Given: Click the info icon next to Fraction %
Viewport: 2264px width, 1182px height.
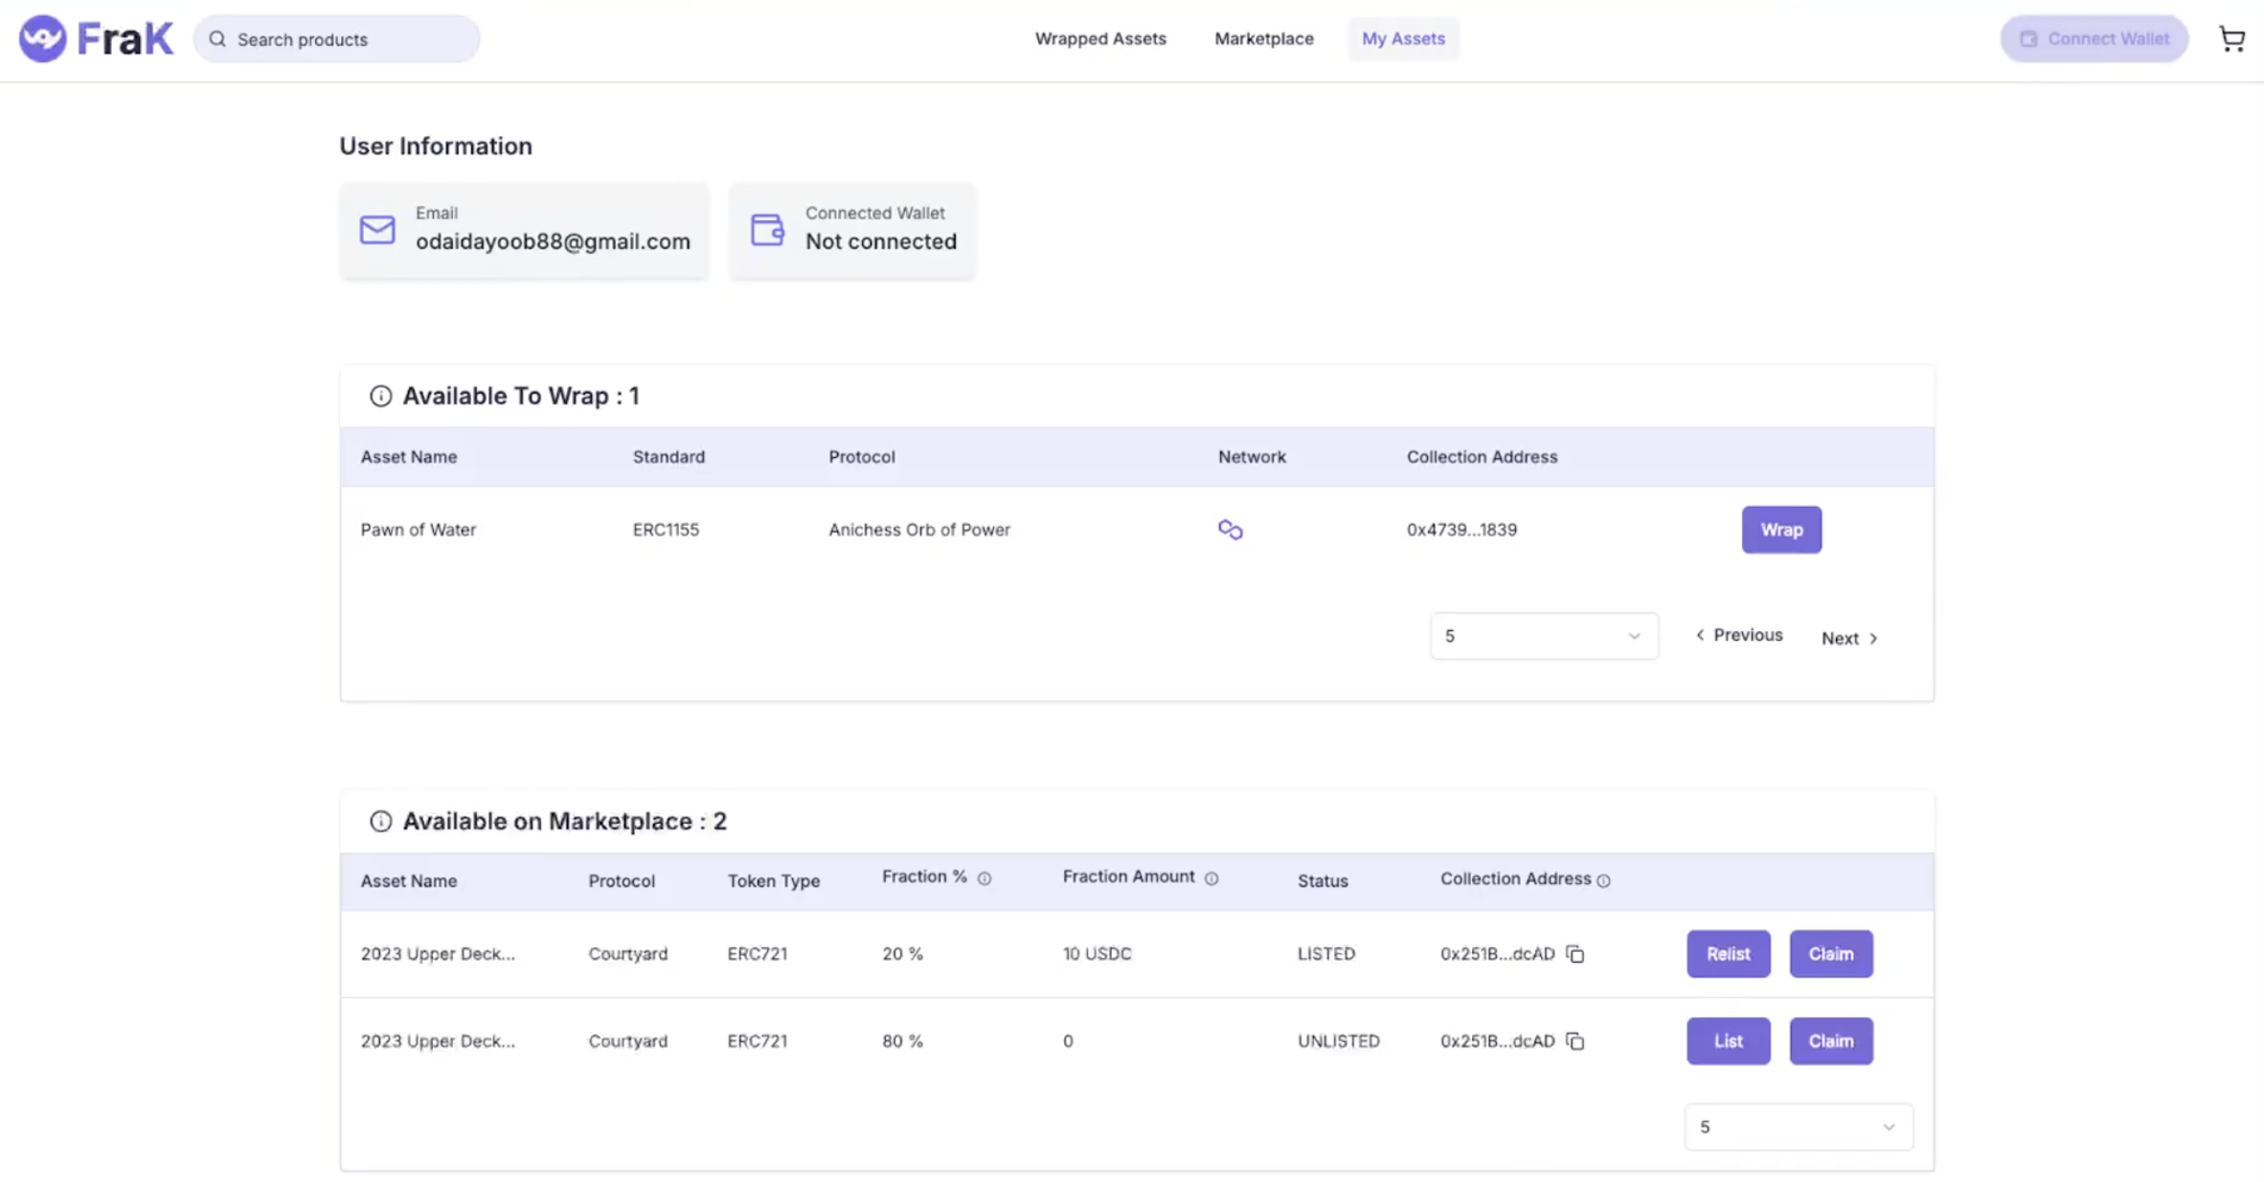Looking at the screenshot, I should coord(985,878).
